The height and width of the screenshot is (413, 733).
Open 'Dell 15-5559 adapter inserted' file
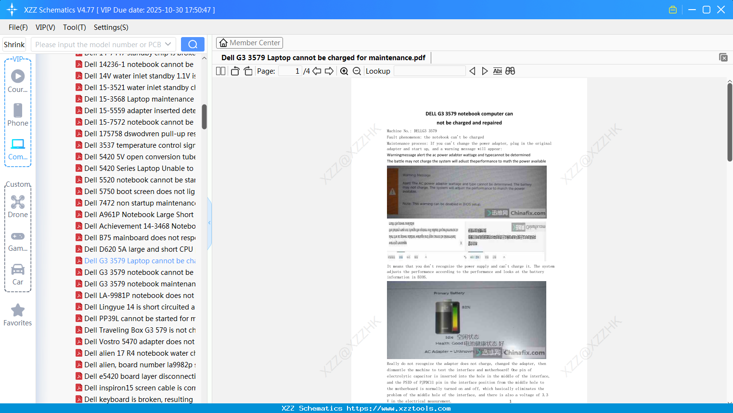140,111
